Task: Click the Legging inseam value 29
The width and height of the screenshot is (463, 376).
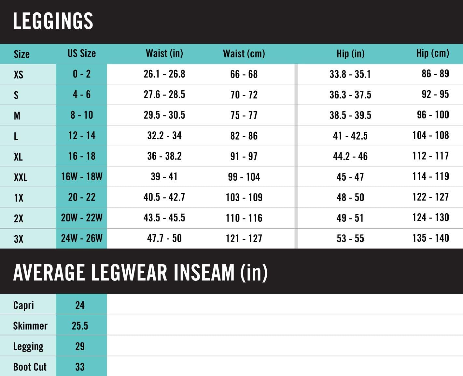Action: click(80, 346)
